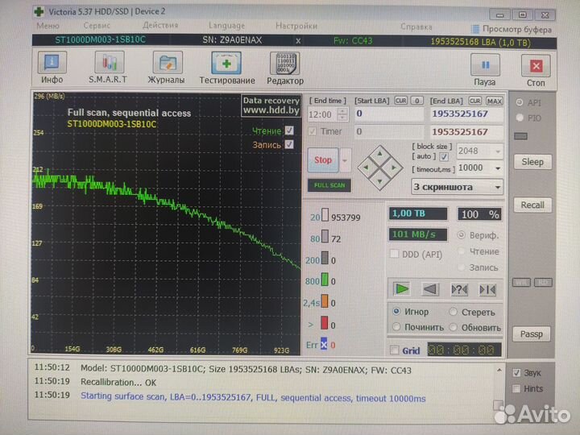The image size is (580, 435).
Task: Toggle the Звук sound checkbox
Action: pos(516,373)
